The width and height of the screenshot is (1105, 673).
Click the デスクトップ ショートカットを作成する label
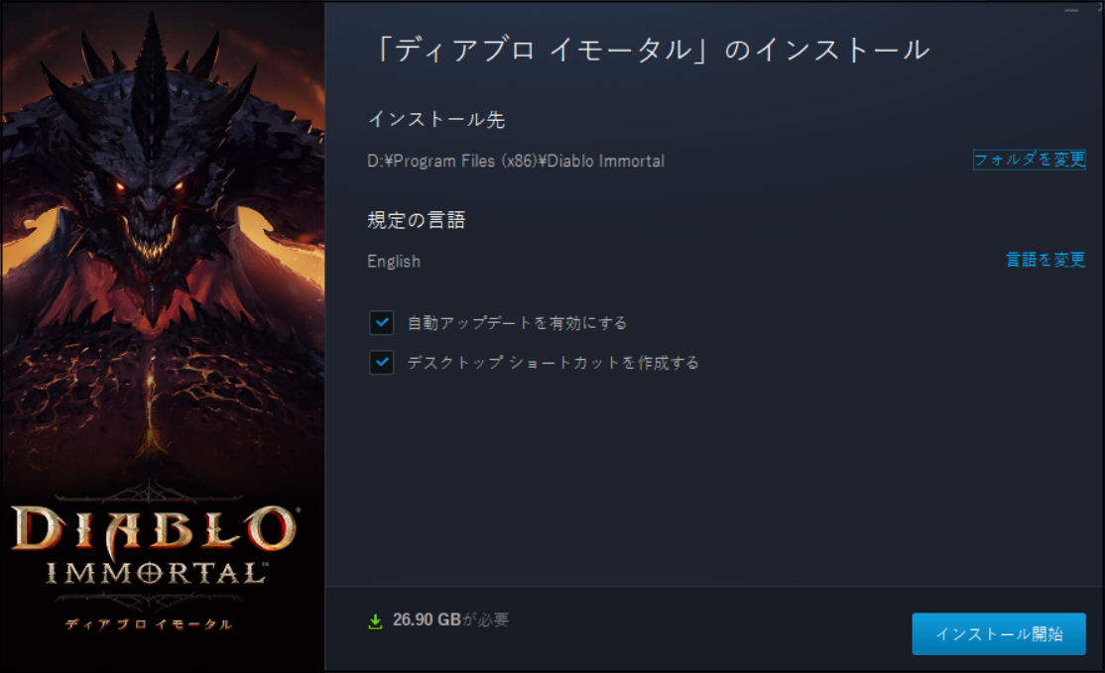[553, 363]
